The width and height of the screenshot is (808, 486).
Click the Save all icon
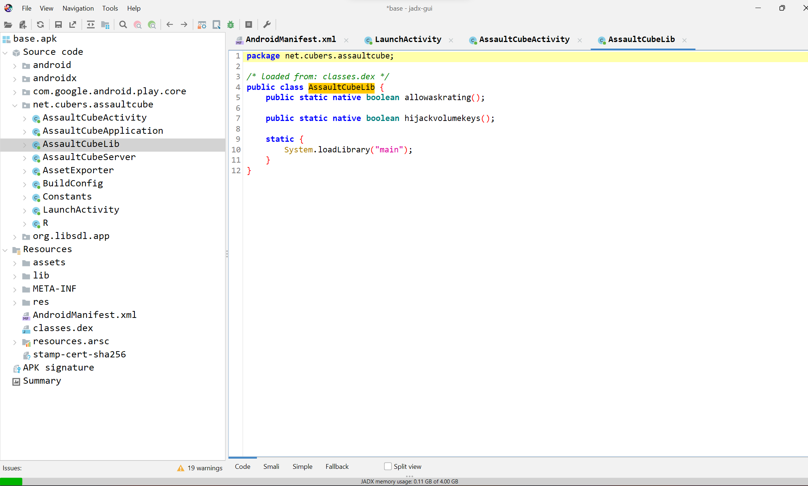pyautogui.click(x=58, y=25)
